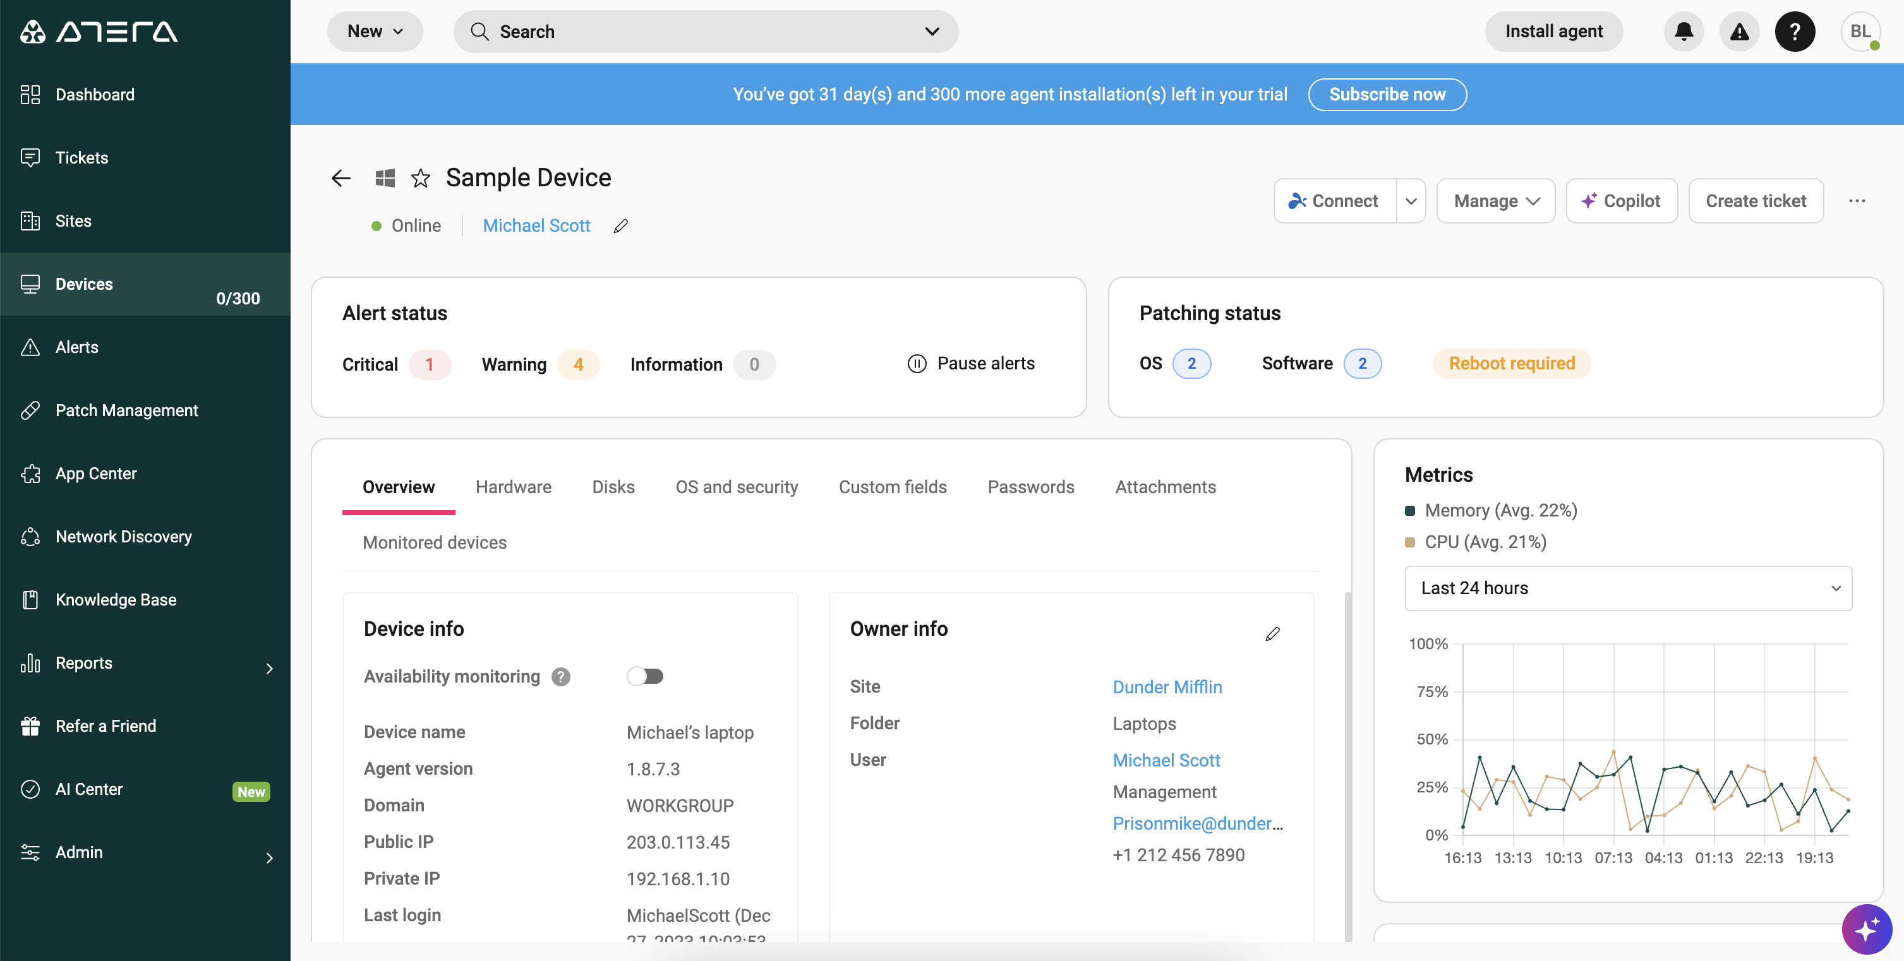The height and width of the screenshot is (961, 1904).
Task: Open the Dunder Mifflin site link
Action: pyautogui.click(x=1167, y=686)
